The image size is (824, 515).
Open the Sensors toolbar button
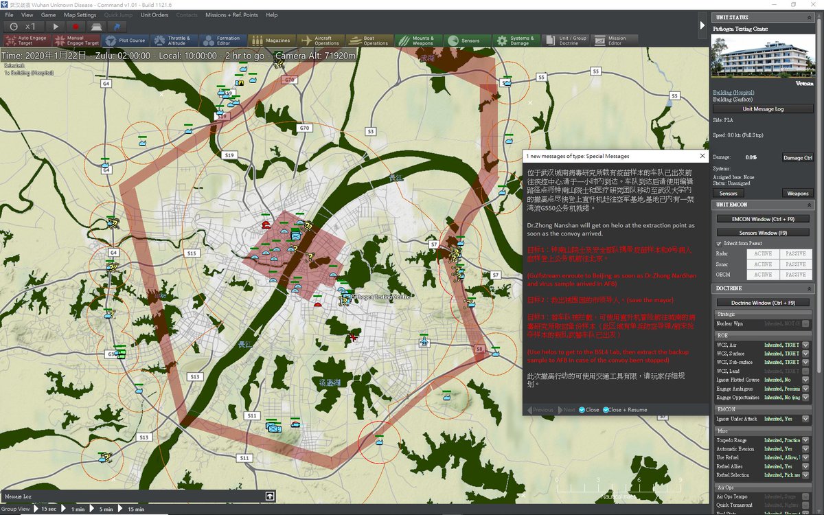467,41
